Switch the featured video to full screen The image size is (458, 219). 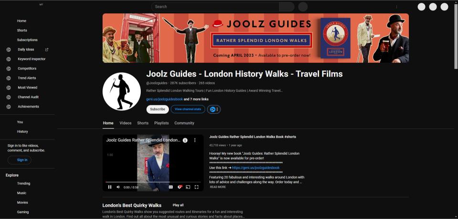tap(197, 187)
